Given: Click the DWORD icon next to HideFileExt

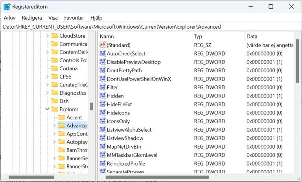Looking at the screenshot, I should (x=103, y=104).
